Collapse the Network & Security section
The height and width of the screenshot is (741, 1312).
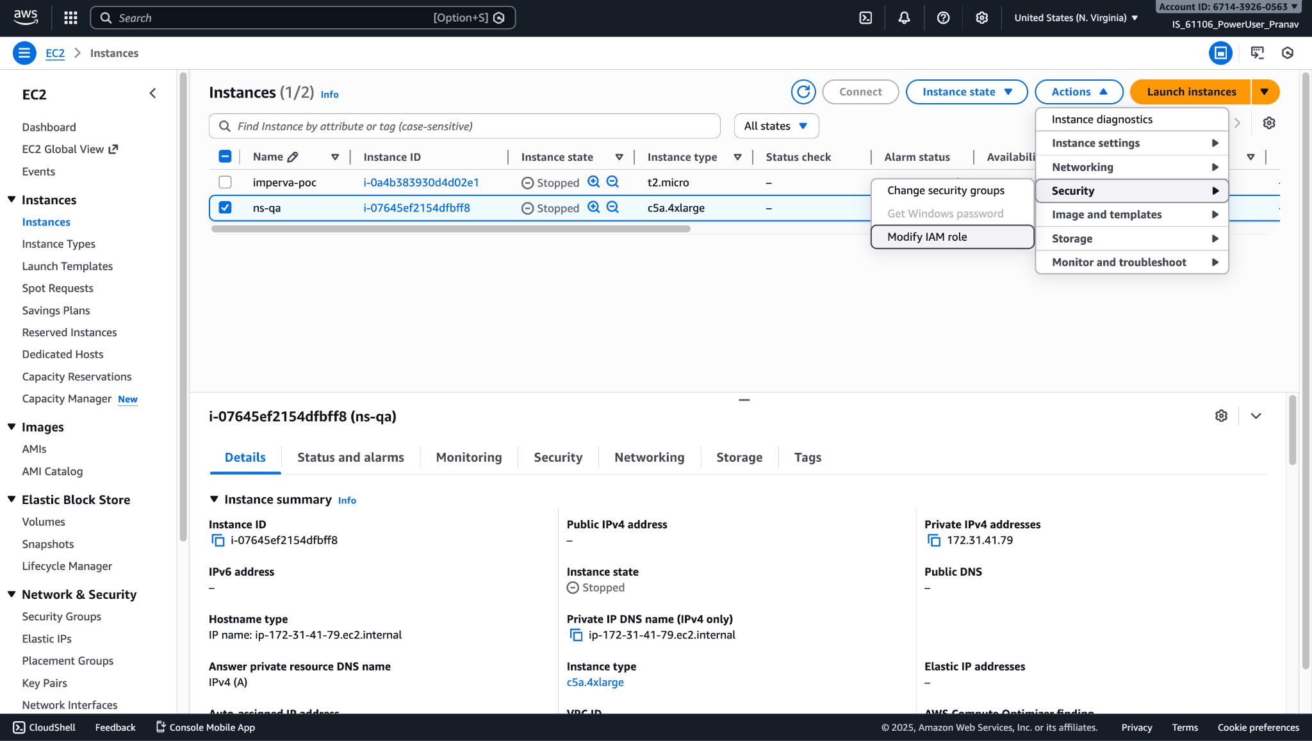click(12, 594)
